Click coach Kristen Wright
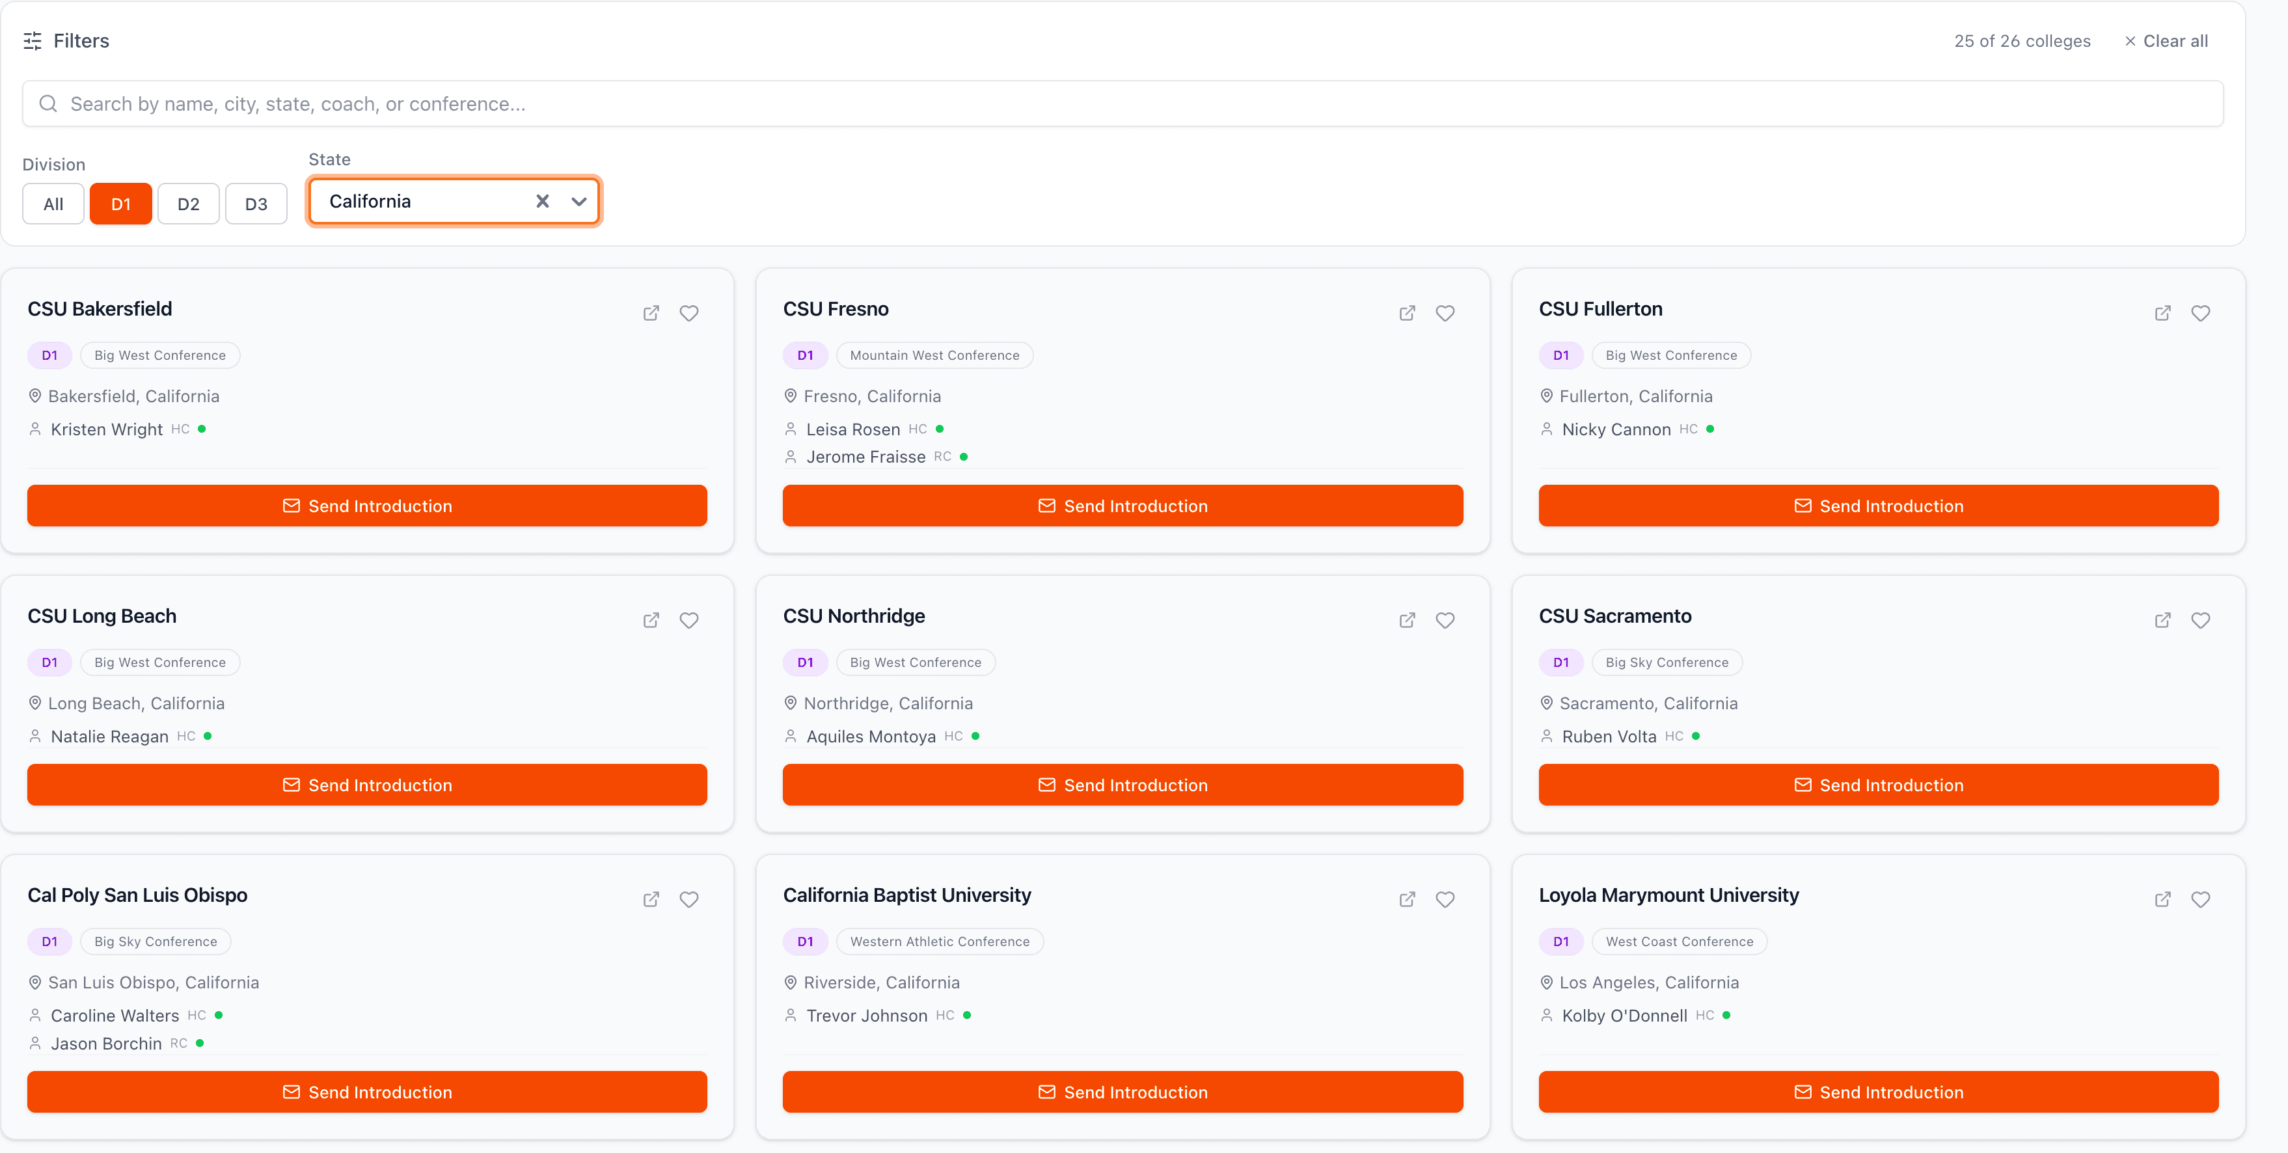The image size is (2288, 1153). (107, 429)
